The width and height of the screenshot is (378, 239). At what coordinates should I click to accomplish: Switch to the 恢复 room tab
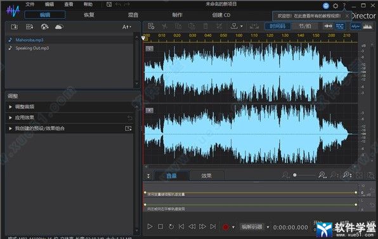[89, 15]
